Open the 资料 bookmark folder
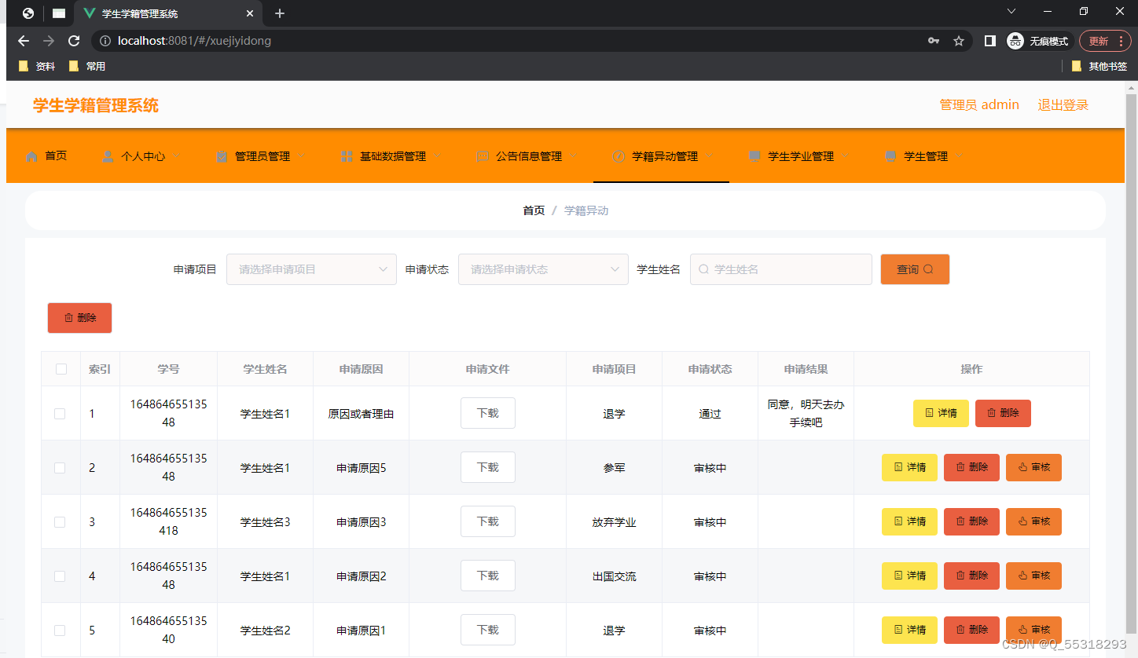 click(37, 67)
